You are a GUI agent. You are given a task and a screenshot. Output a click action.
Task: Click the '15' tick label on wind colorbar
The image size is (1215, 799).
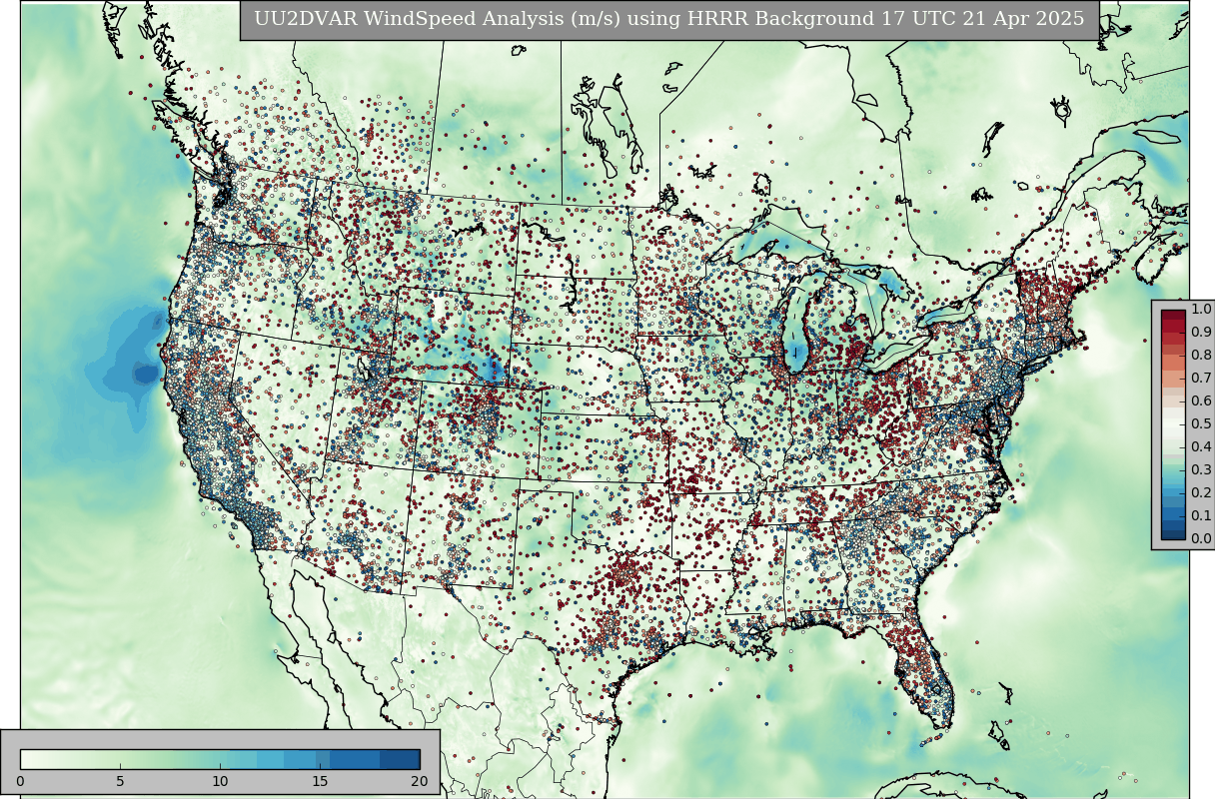coord(320,781)
